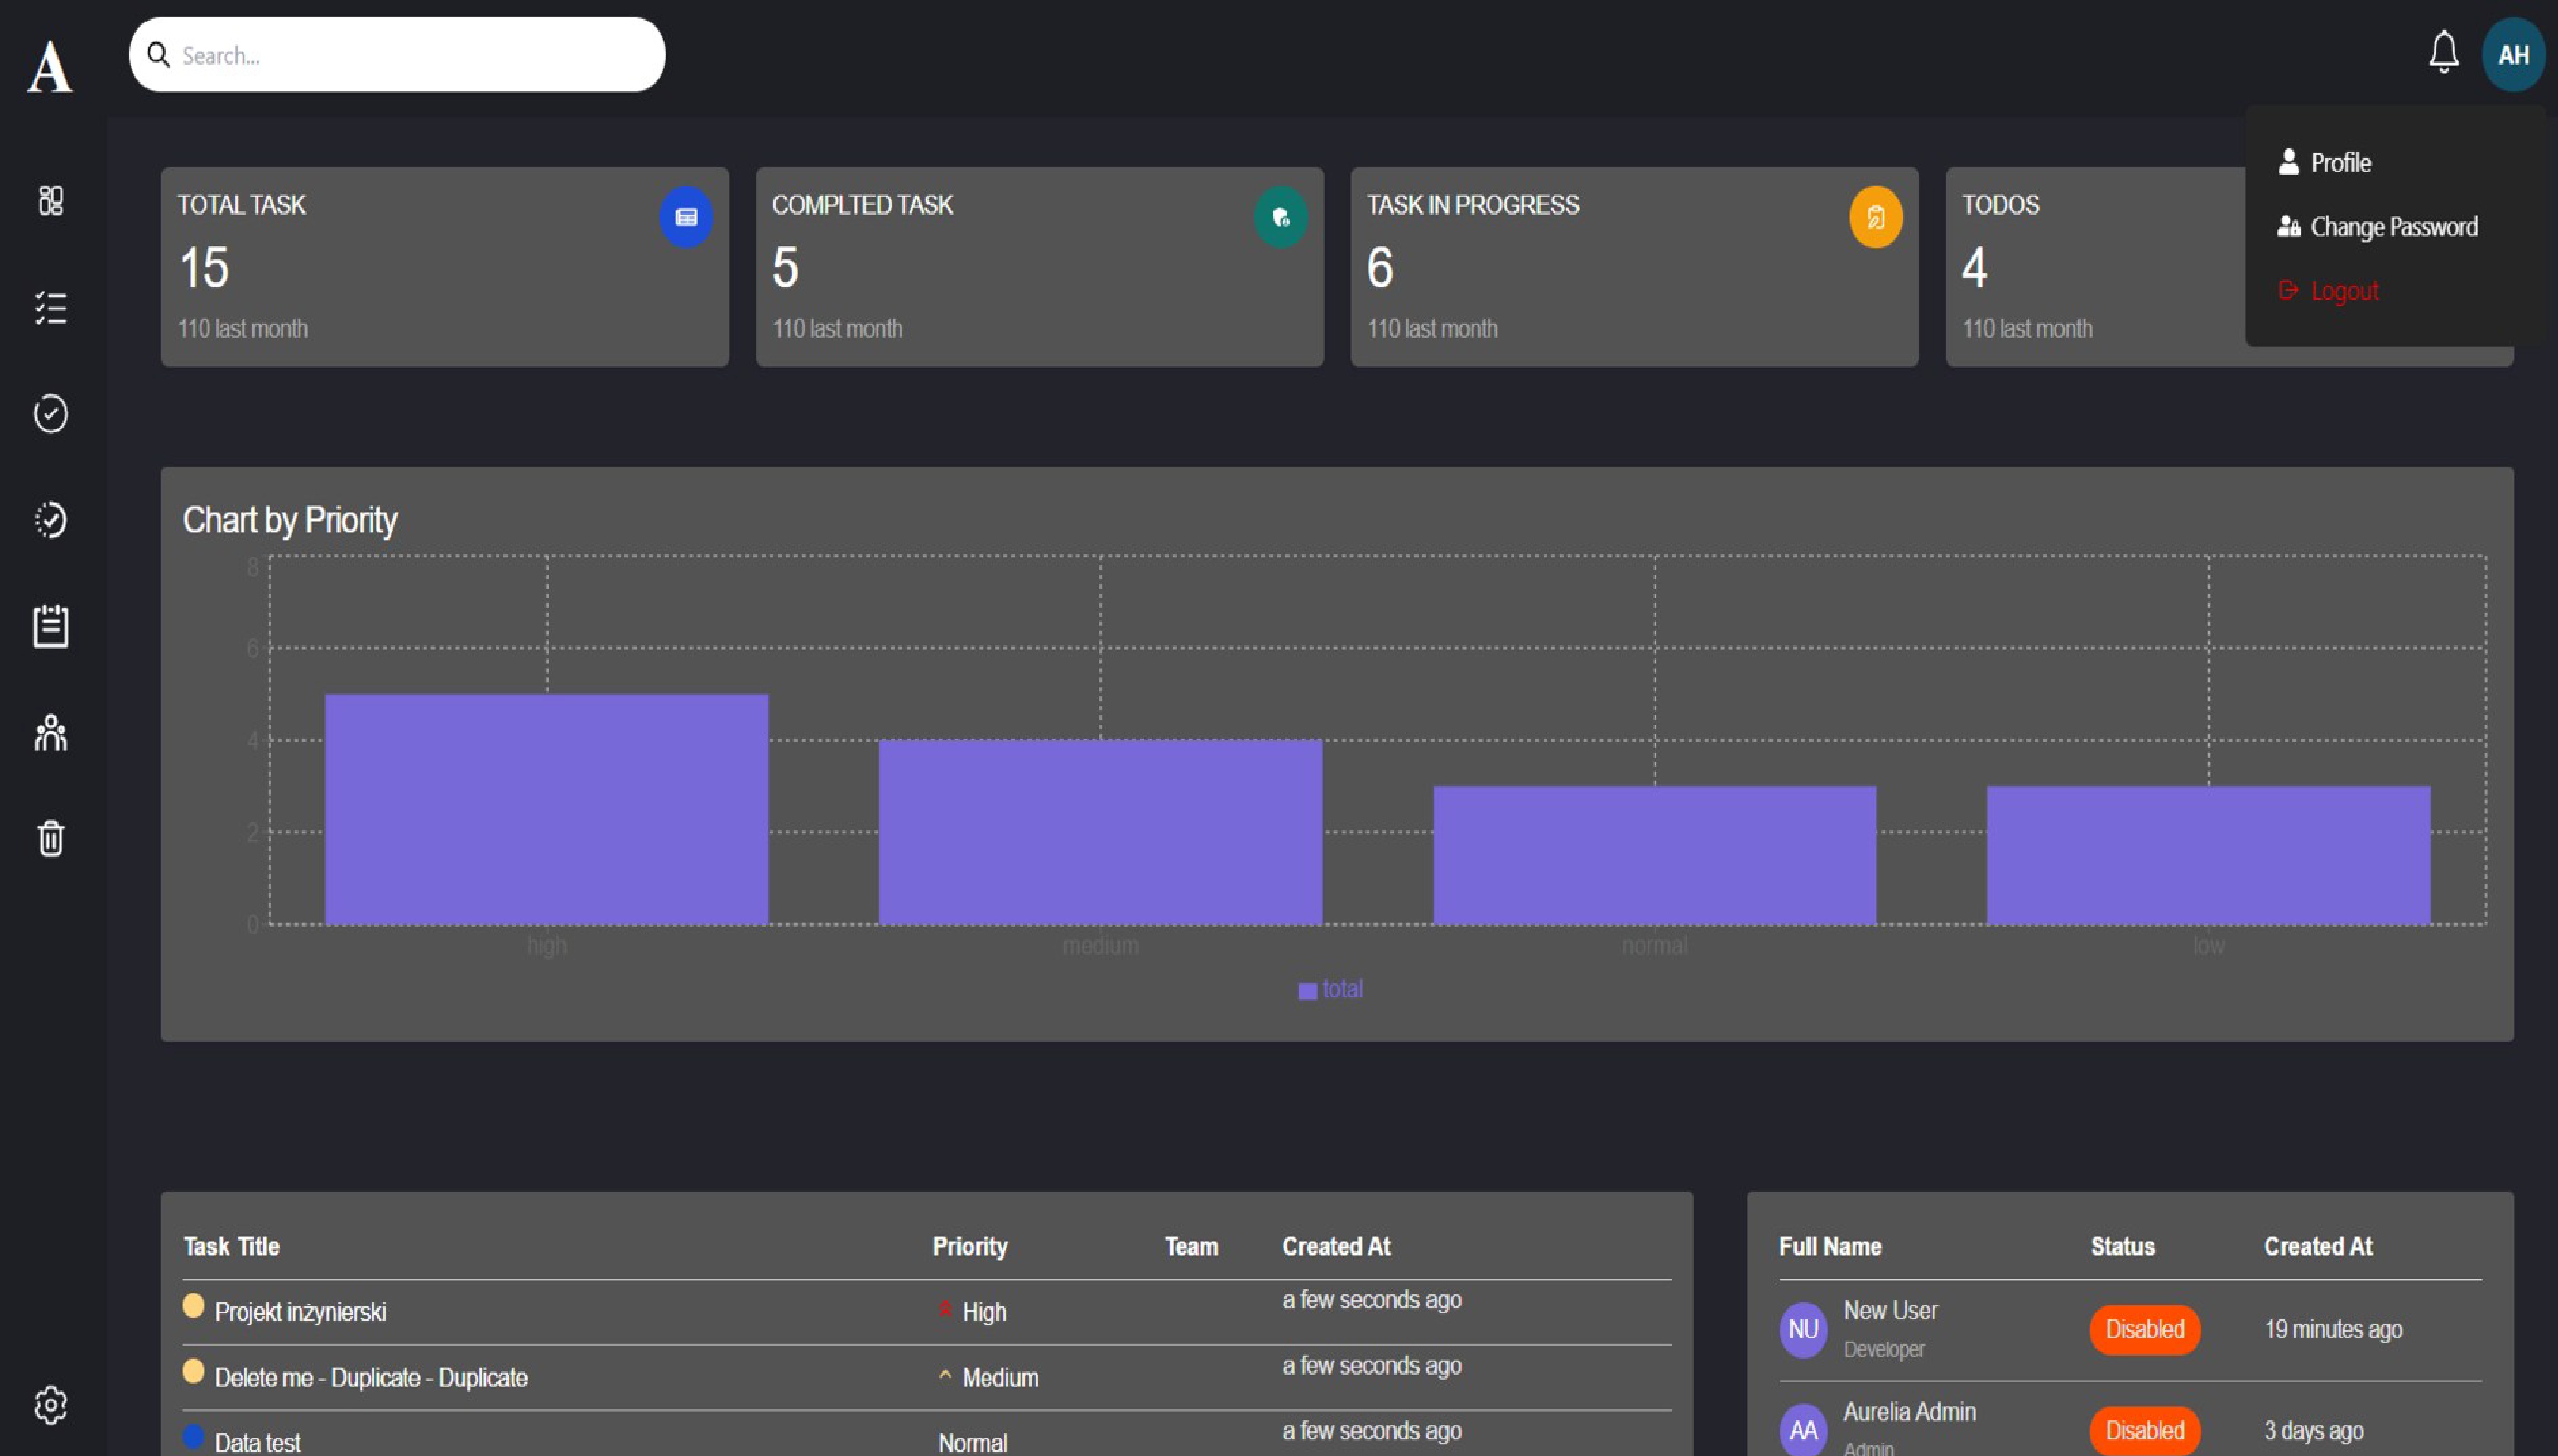Open the tasks checklist icon in sidebar

(51, 308)
